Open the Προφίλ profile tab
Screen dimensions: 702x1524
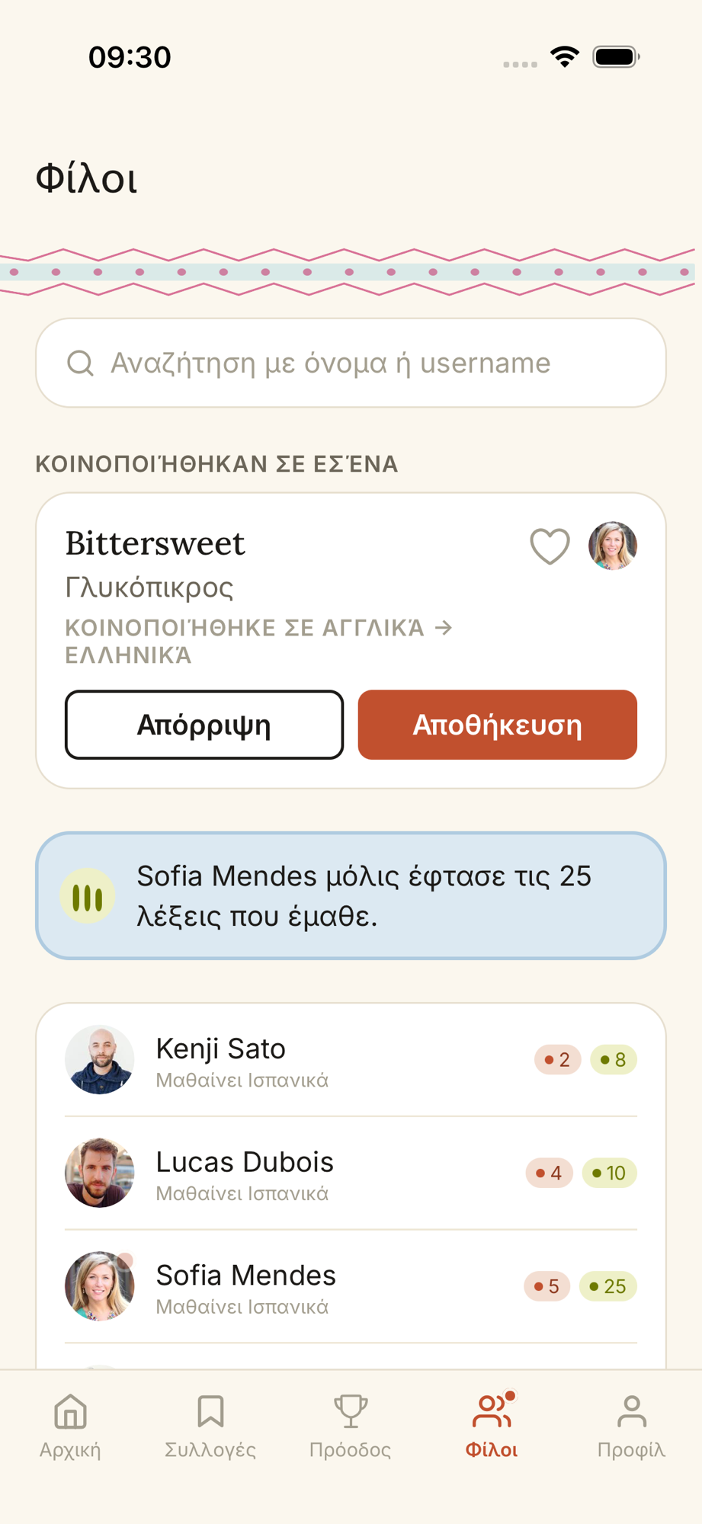point(632,1425)
